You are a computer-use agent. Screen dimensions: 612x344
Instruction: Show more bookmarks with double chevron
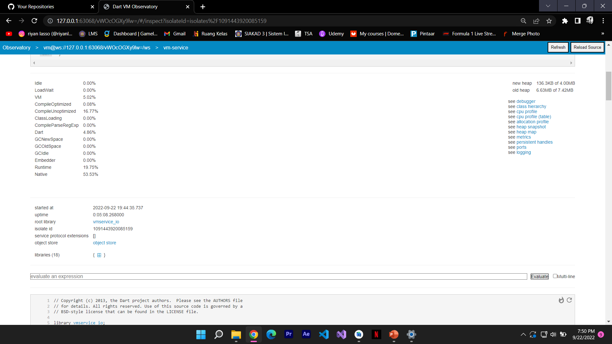[602, 34]
